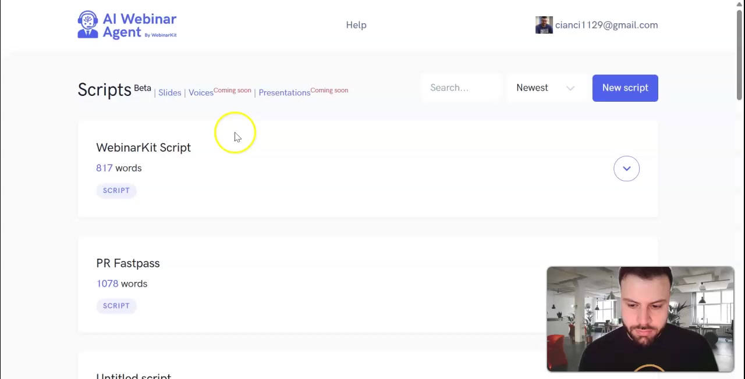Open the Help page
The height and width of the screenshot is (379, 745).
coord(356,25)
